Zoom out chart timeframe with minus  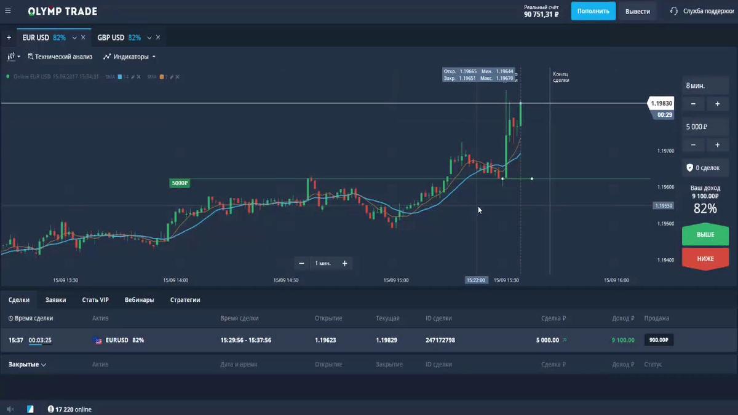(x=302, y=263)
